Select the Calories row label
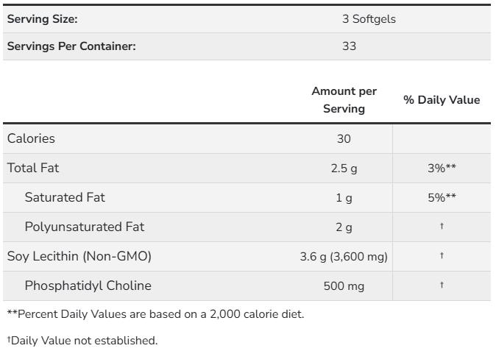 tap(31, 138)
